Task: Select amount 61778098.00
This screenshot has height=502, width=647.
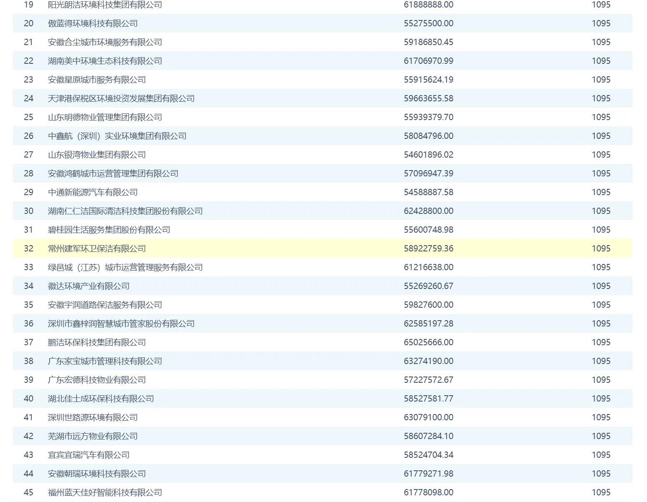Action: (x=428, y=492)
